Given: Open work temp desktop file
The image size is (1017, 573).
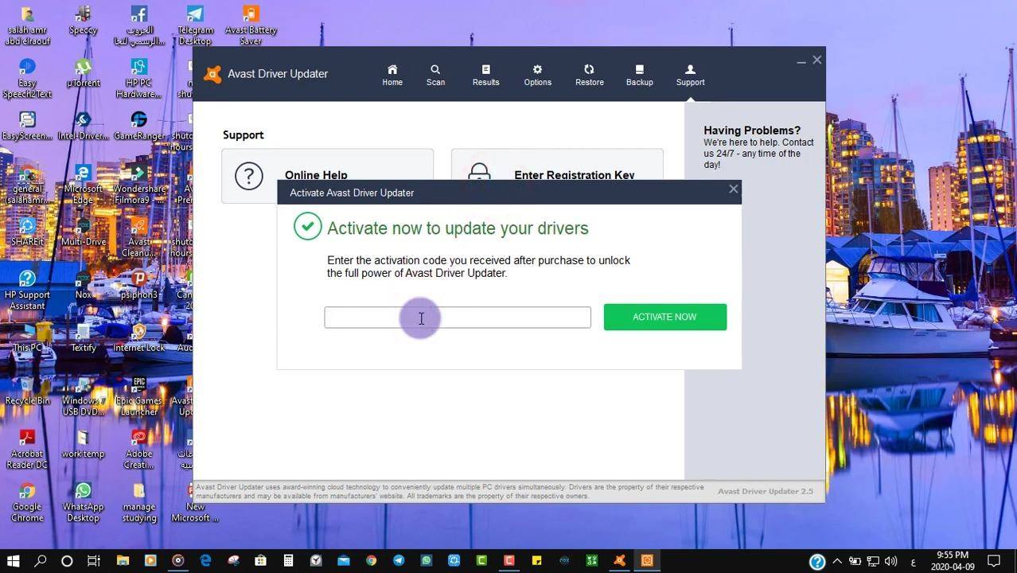Looking at the screenshot, I should pos(83,444).
